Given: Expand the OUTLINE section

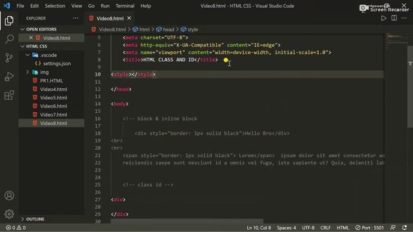Looking at the screenshot, I should (23, 219).
